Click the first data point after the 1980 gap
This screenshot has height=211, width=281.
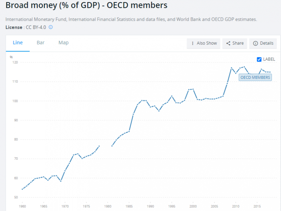coord(112,146)
